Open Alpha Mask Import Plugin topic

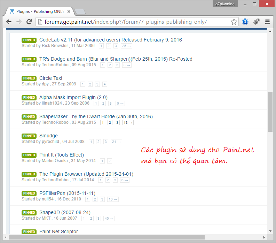coord(73,97)
